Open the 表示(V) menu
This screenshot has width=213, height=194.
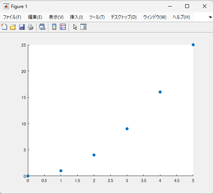pyautogui.click(x=56, y=17)
